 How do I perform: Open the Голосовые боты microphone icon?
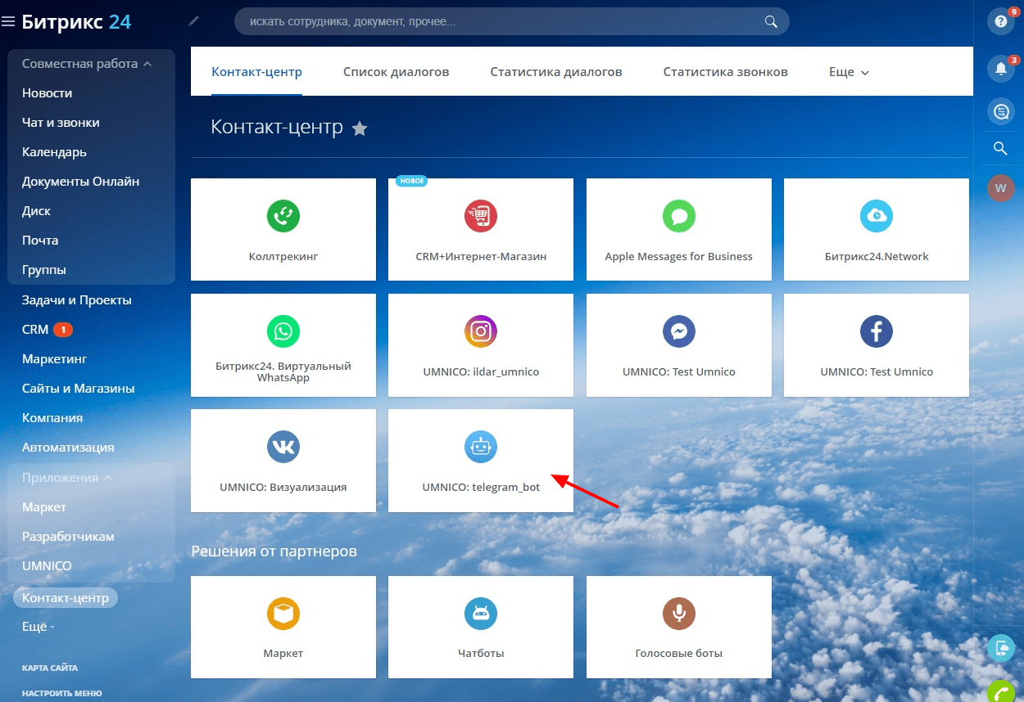click(678, 614)
